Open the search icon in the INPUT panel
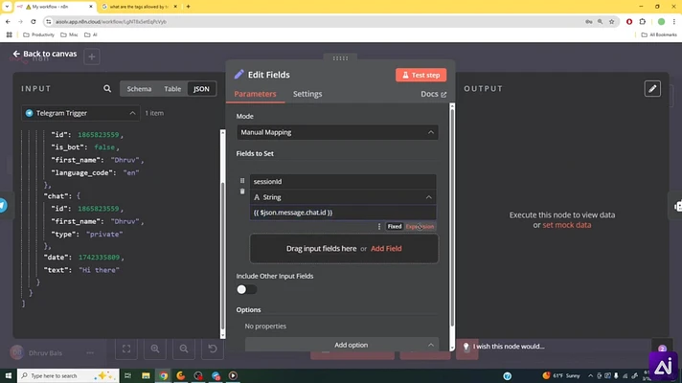 [107, 89]
